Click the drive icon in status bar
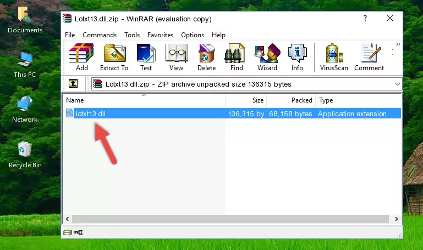The width and height of the screenshot is (423, 250). tap(68, 232)
